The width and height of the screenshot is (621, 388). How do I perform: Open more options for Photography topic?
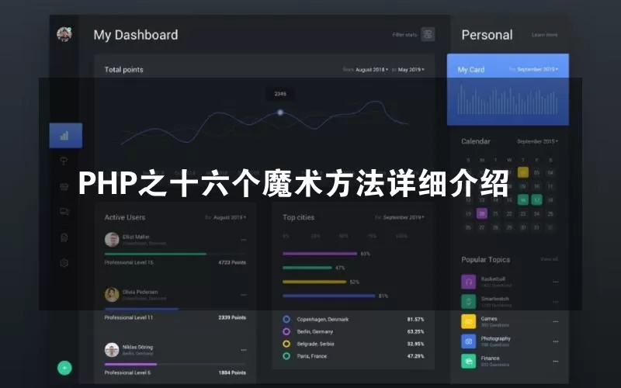(x=556, y=341)
